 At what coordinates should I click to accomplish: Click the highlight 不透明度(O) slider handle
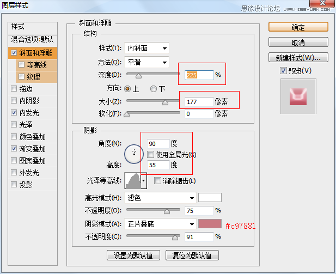tap(167, 211)
